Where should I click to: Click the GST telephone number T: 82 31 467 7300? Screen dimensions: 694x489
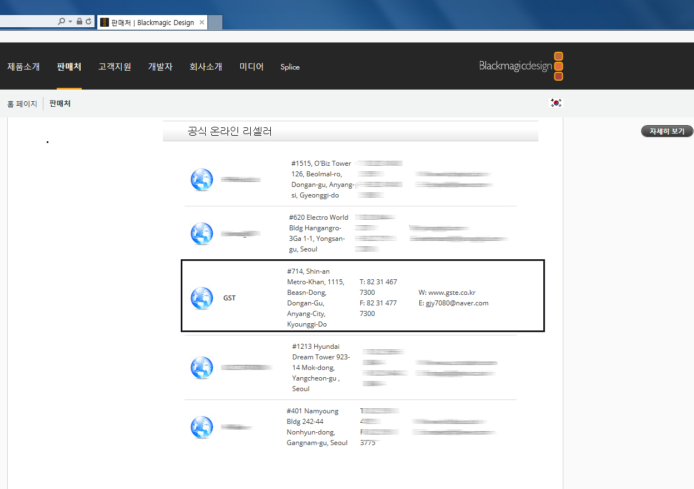pyautogui.click(x=378, y=287)
